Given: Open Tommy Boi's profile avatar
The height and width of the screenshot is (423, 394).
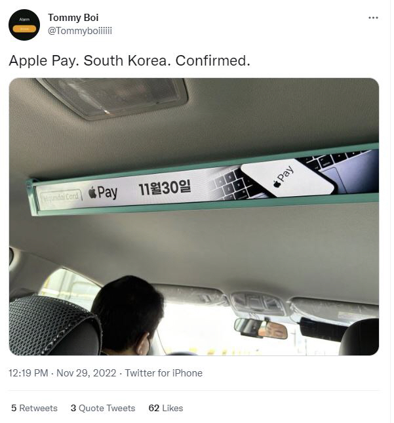Looking at the screenshot, I should pyautogui.click(x=24, y=25).
